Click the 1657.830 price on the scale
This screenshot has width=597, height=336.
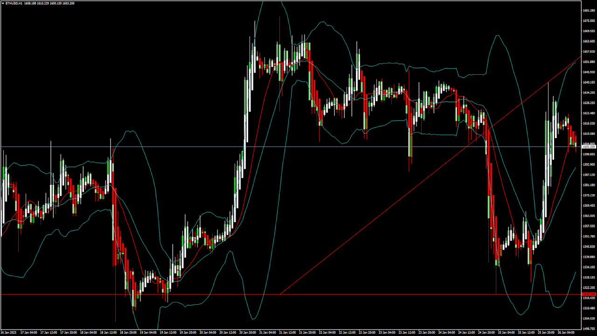coord(589,51)
